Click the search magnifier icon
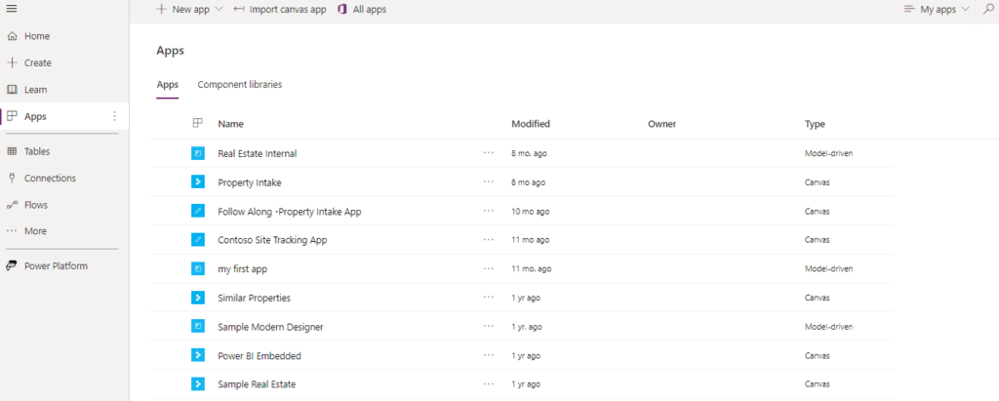This screenshot has width=999, height=401. click(x=988, y=9)
